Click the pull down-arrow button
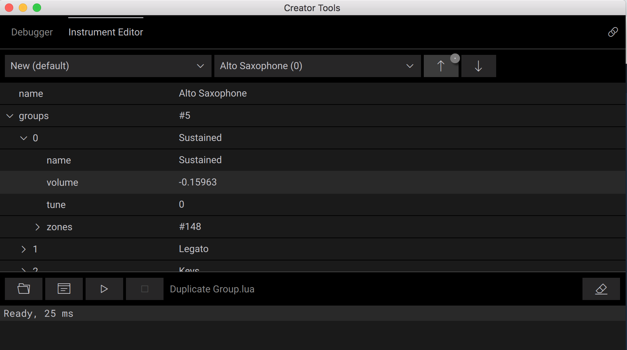This screenshot has height=350, width=627. 478,66
